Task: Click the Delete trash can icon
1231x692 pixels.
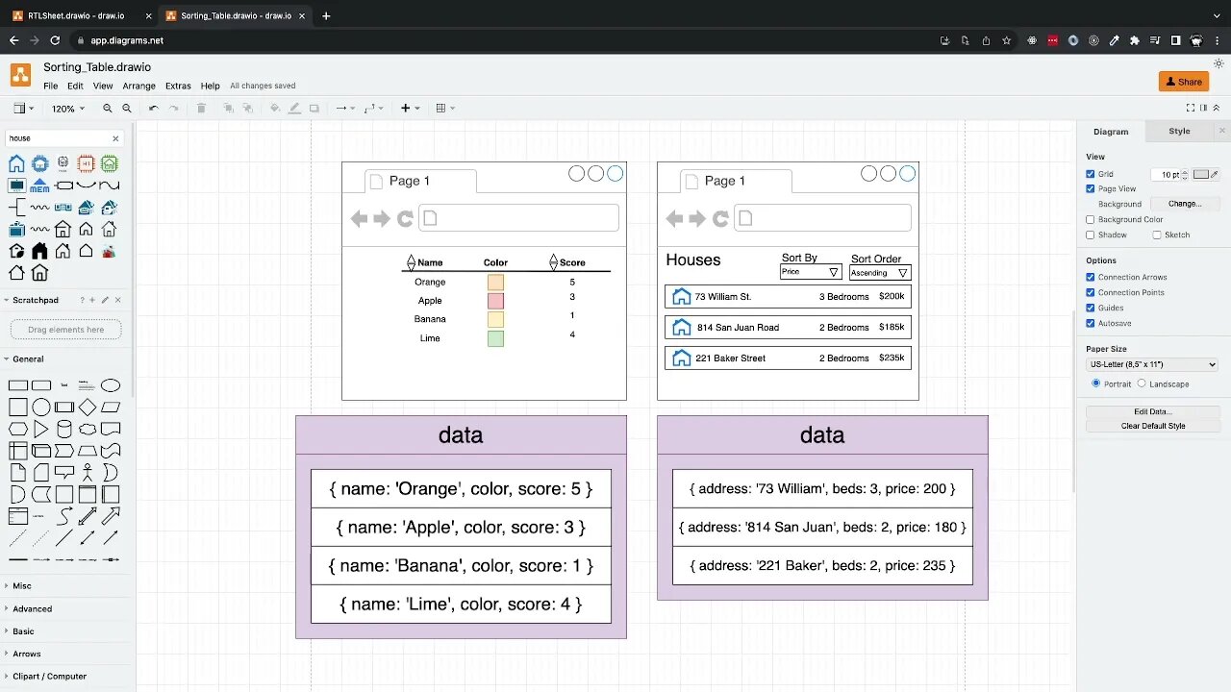Action: 201,109
